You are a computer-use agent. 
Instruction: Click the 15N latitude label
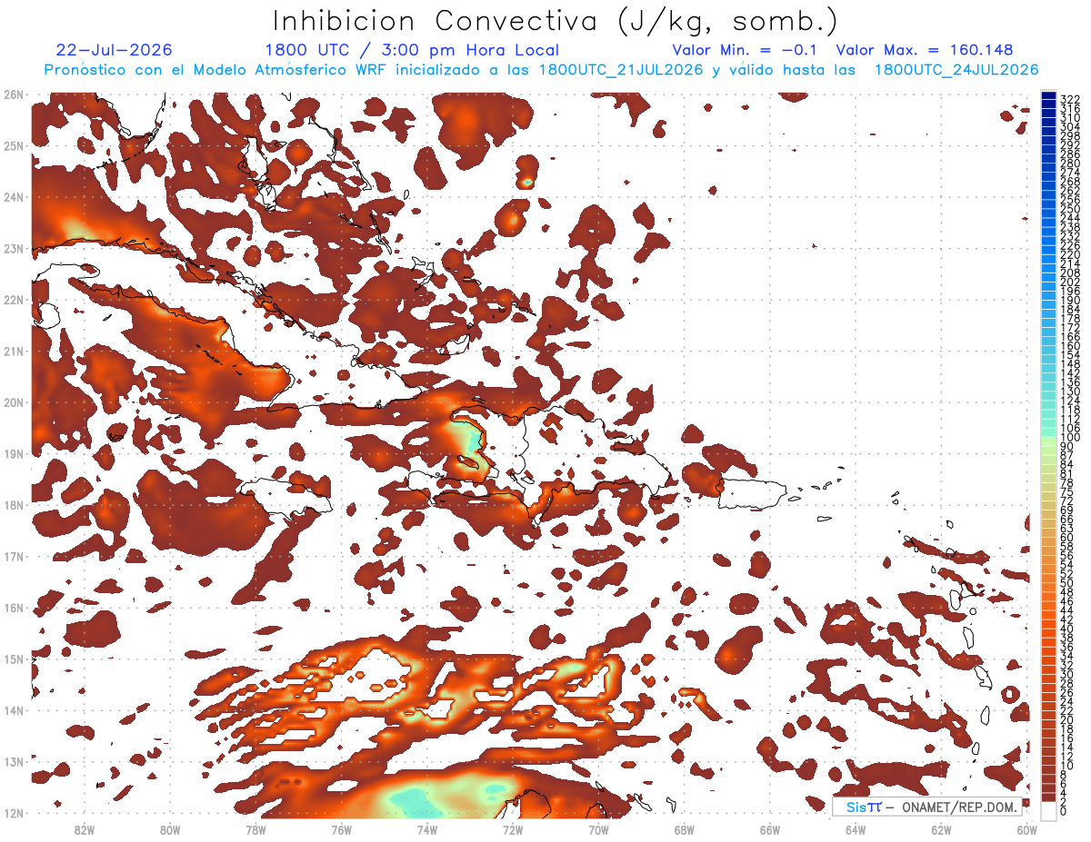coord(14,659)
